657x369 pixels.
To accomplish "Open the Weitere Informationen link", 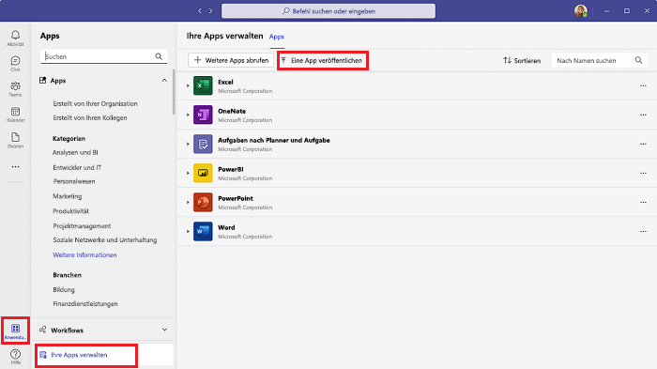I will point(84,255).
